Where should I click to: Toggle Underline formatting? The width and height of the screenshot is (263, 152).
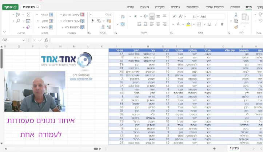209,24
